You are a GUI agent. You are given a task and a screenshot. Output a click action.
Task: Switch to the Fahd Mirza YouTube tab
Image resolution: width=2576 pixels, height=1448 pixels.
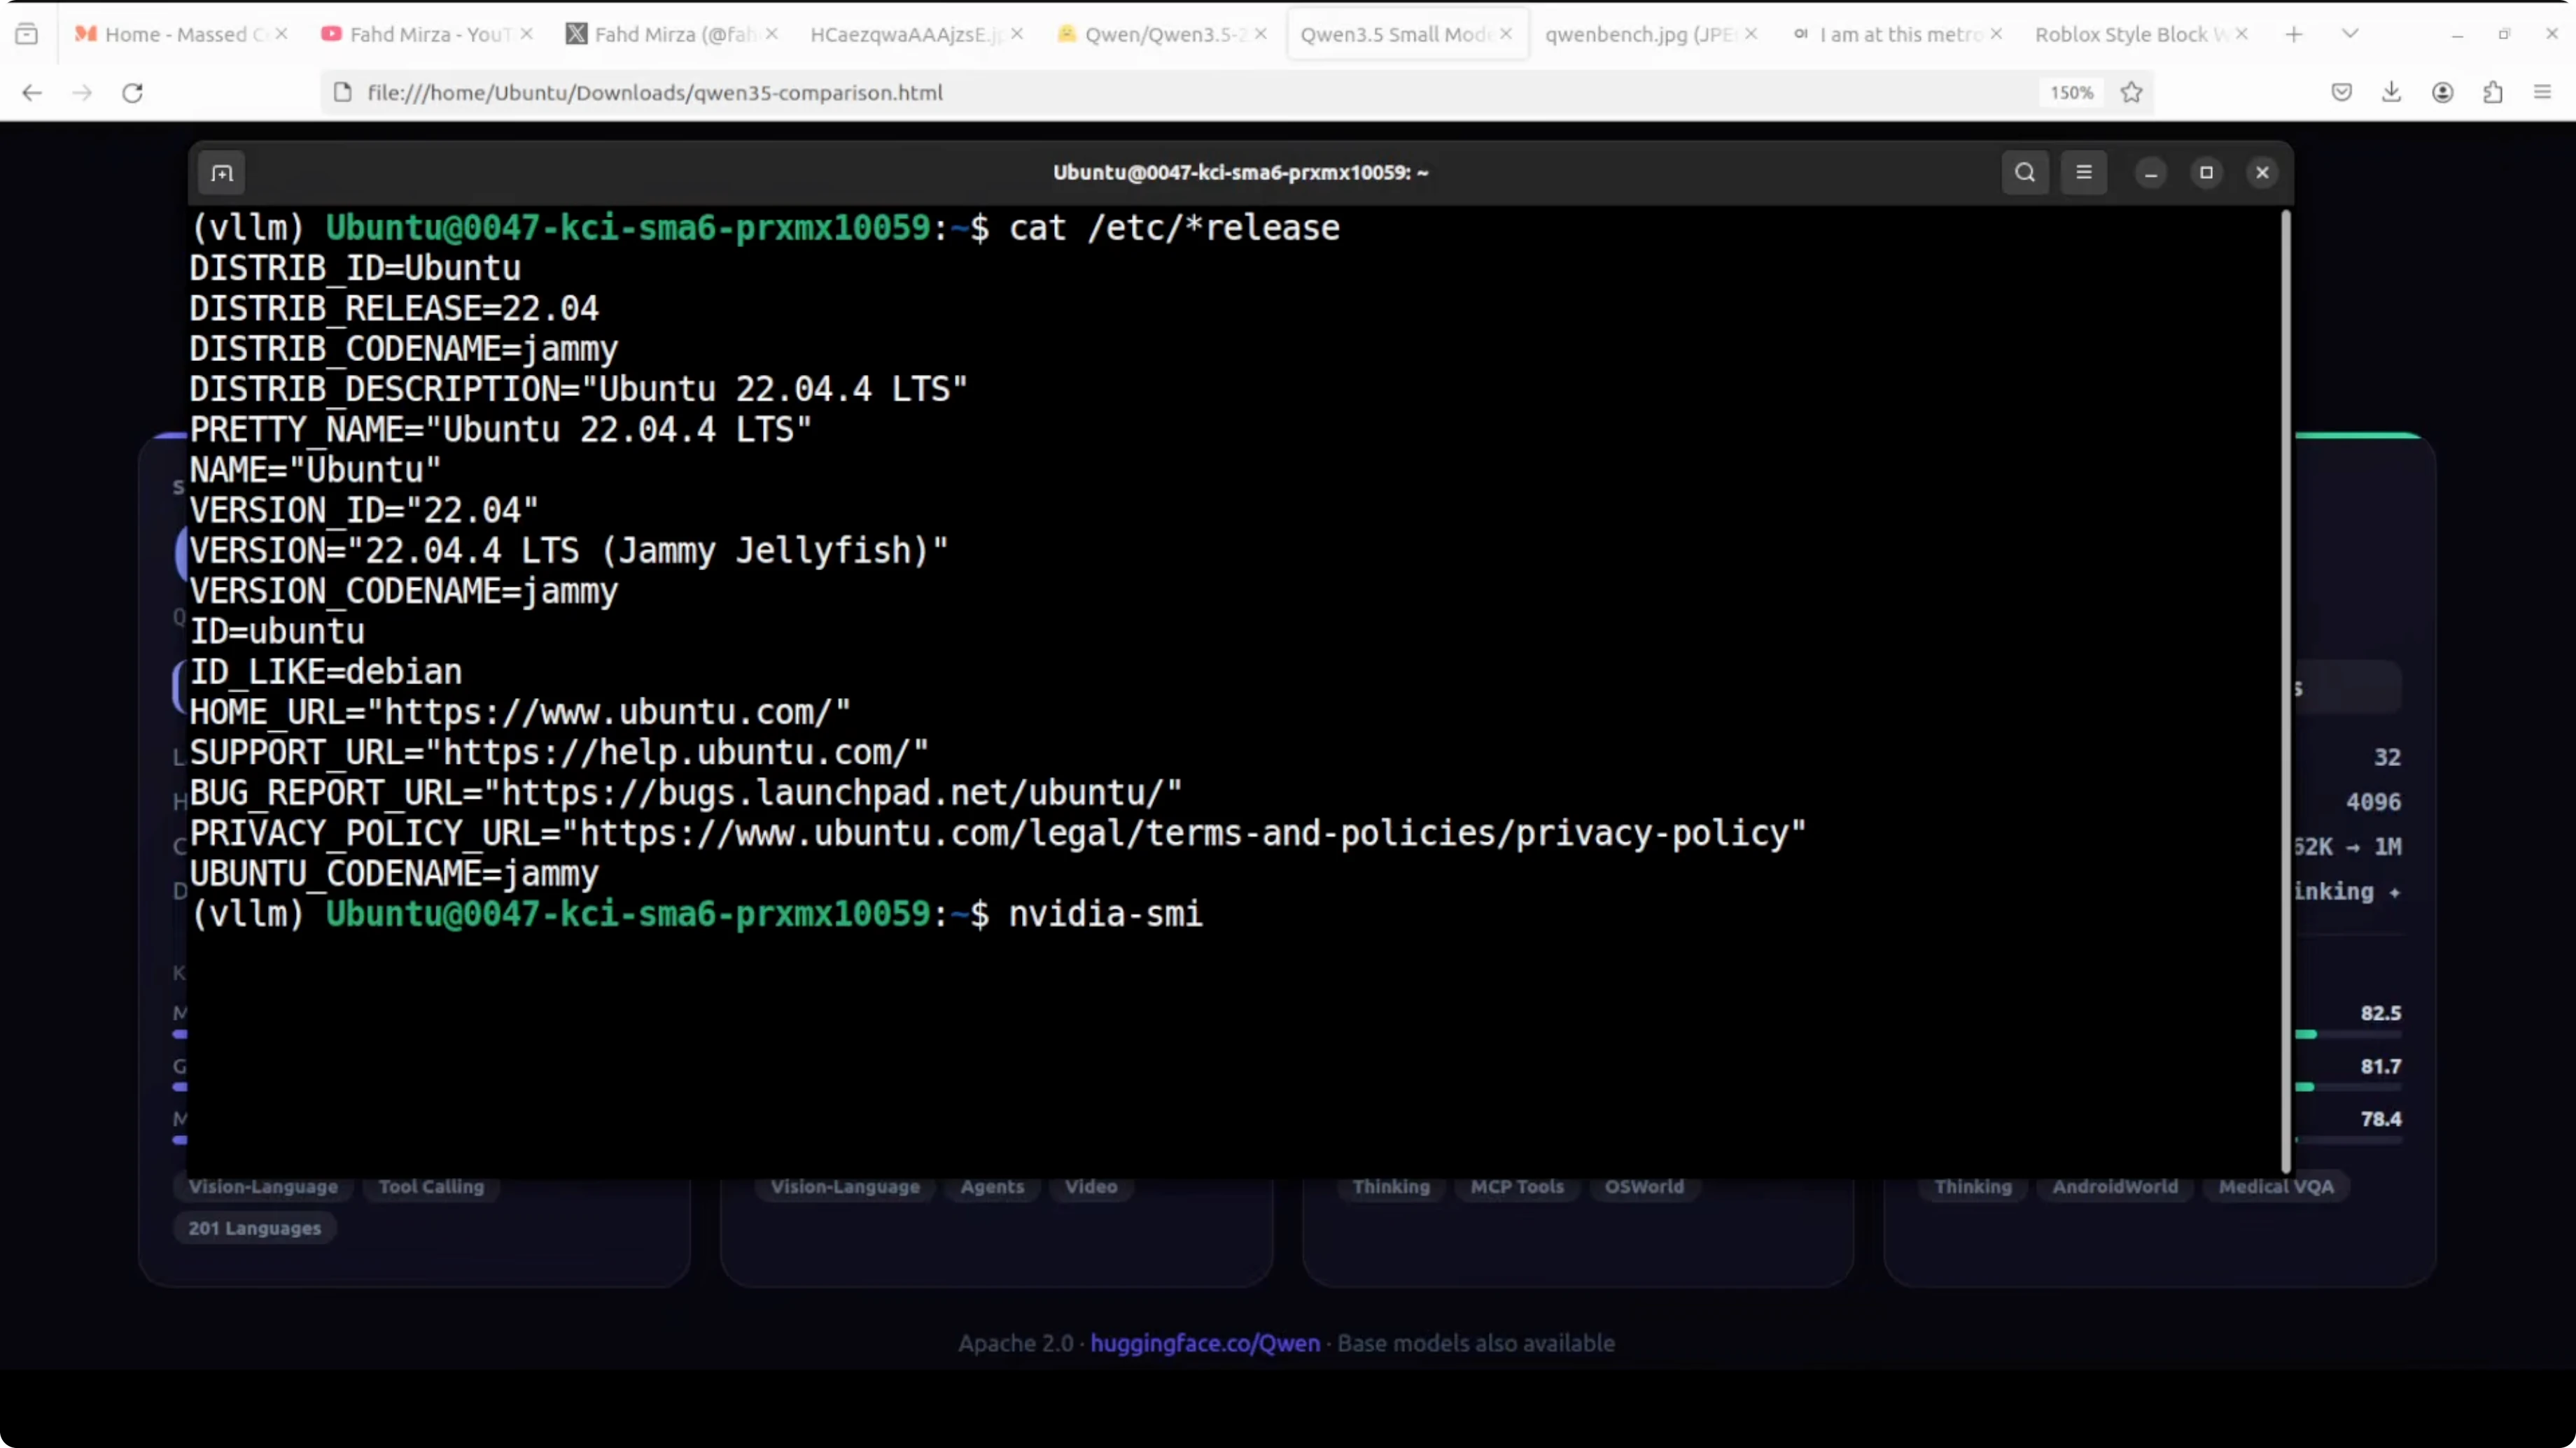428,34
